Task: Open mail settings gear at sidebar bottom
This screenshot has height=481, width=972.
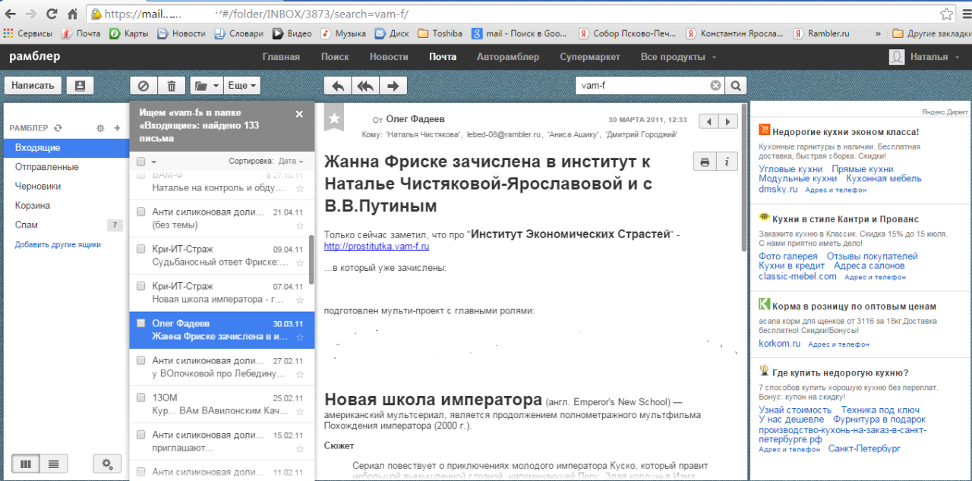Action: pyautogui.click(x=107, y=463)
